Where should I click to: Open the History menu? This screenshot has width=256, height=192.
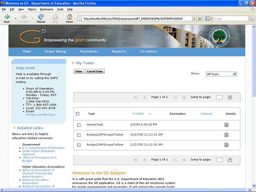tap(32, 10)
